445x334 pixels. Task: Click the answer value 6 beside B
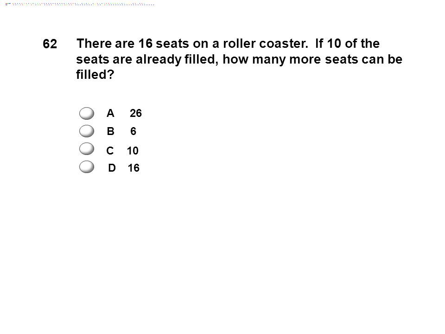(133, 131)
